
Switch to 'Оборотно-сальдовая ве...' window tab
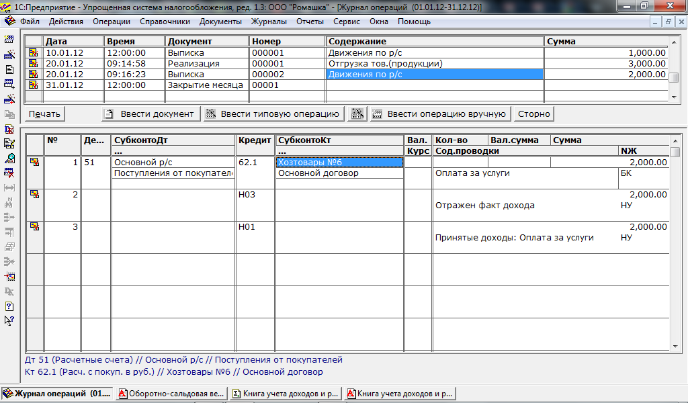pos(171,394)
